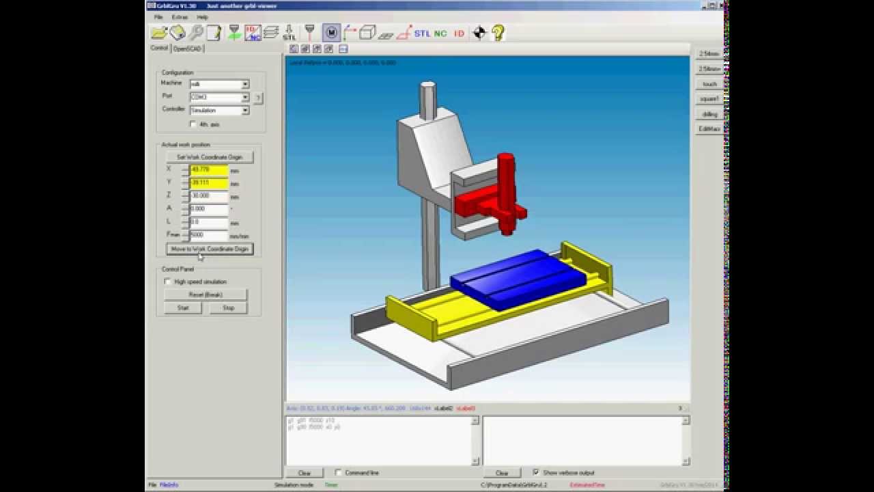Click fourth small view icon above viewport
This screenshot has width=874, height=492.
point(329,49)
